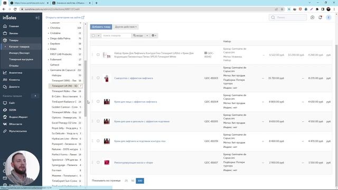Tick checkbox for Сыворотка с эффектом лифтинга

[98, 78]
